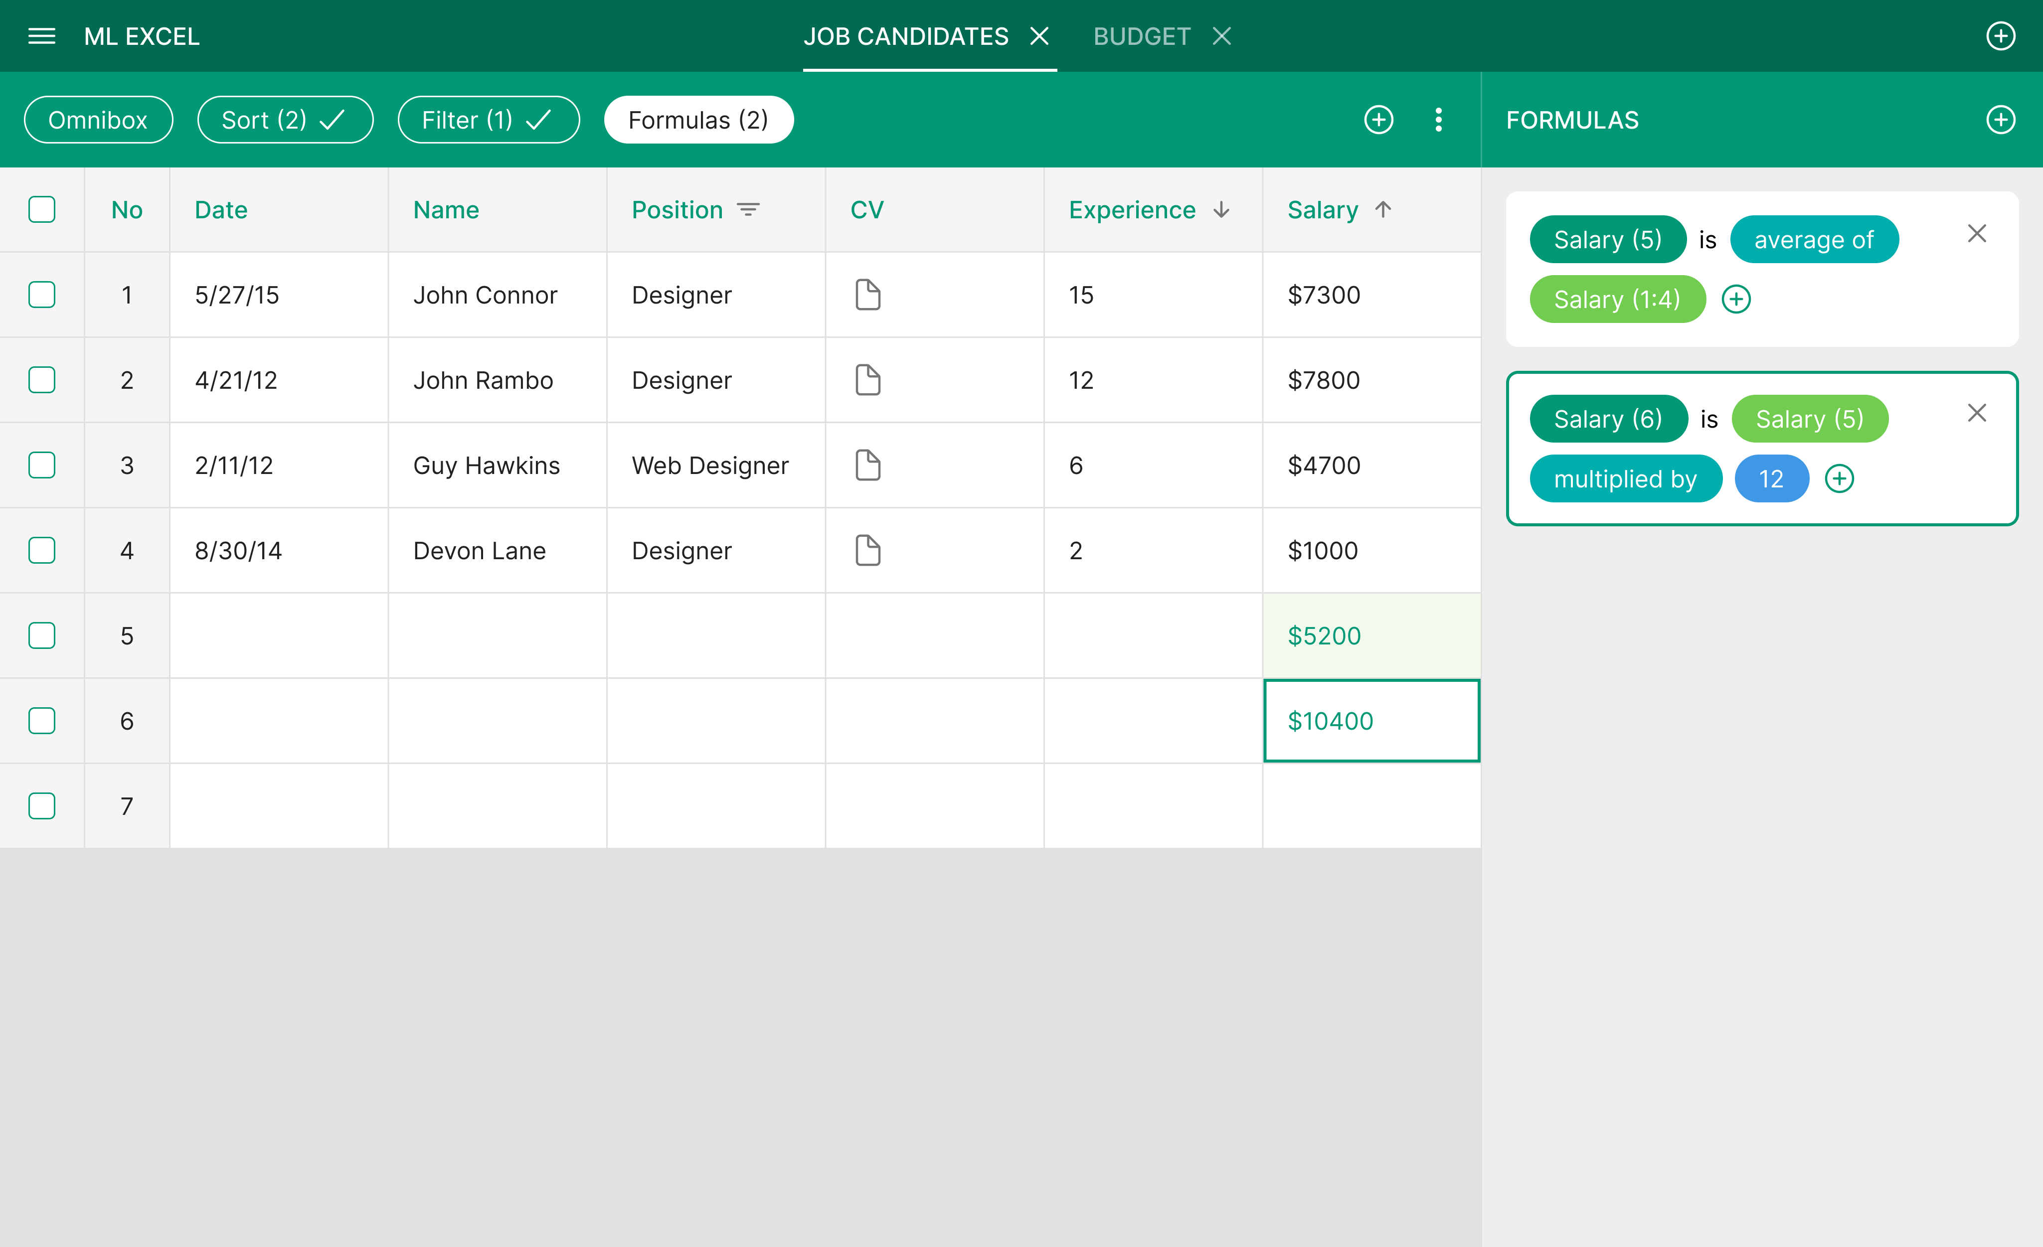Image resolution: width=2043 pixels, height=1247 pixels.
Task: Open the hamburger menu next to ML EXCEL
Action: (41, 36)
